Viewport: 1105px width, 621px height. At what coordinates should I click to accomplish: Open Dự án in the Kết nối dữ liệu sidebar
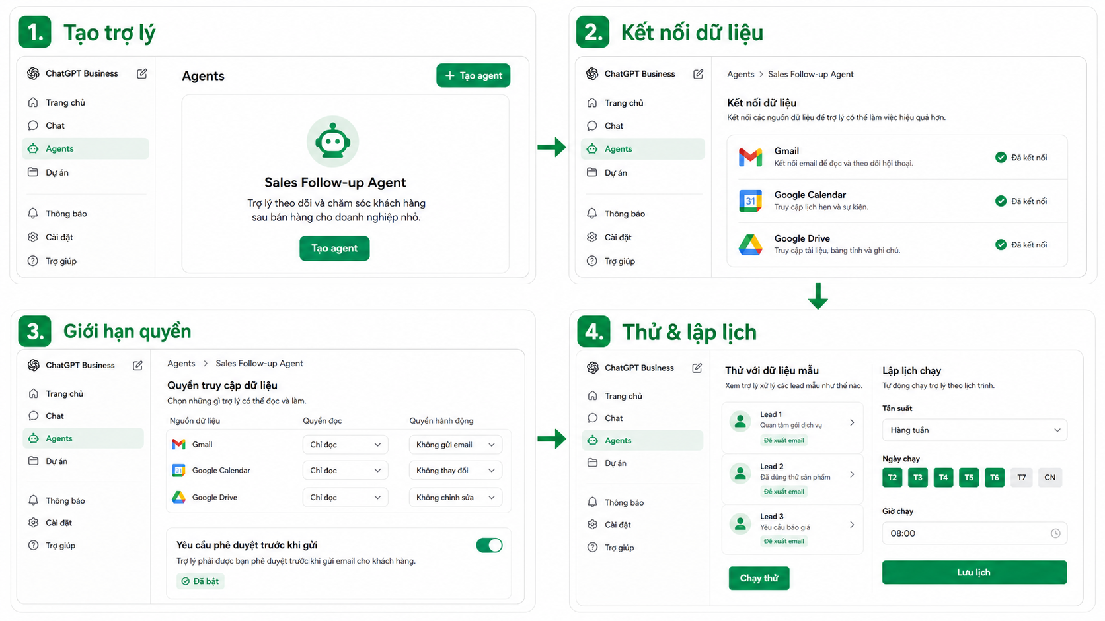click(x=643, y=172)
